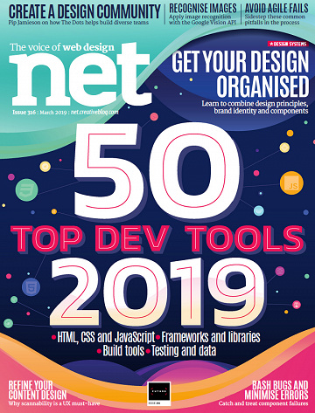315x413 pixels.
Task: Click the AVOID AGILE FAILS headline
Action: pos(276,8)
